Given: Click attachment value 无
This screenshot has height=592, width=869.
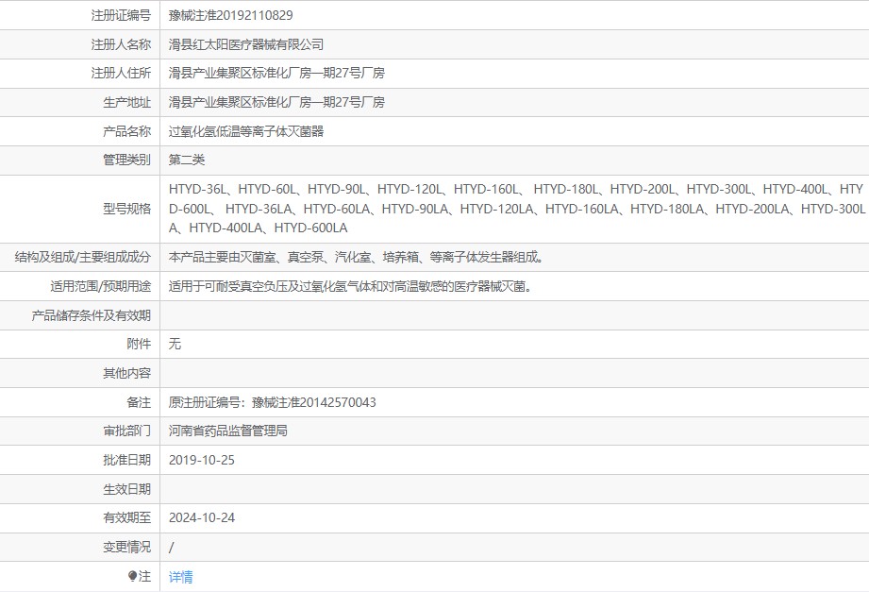Looking at the screenshot, I should [x=175, y=344].
